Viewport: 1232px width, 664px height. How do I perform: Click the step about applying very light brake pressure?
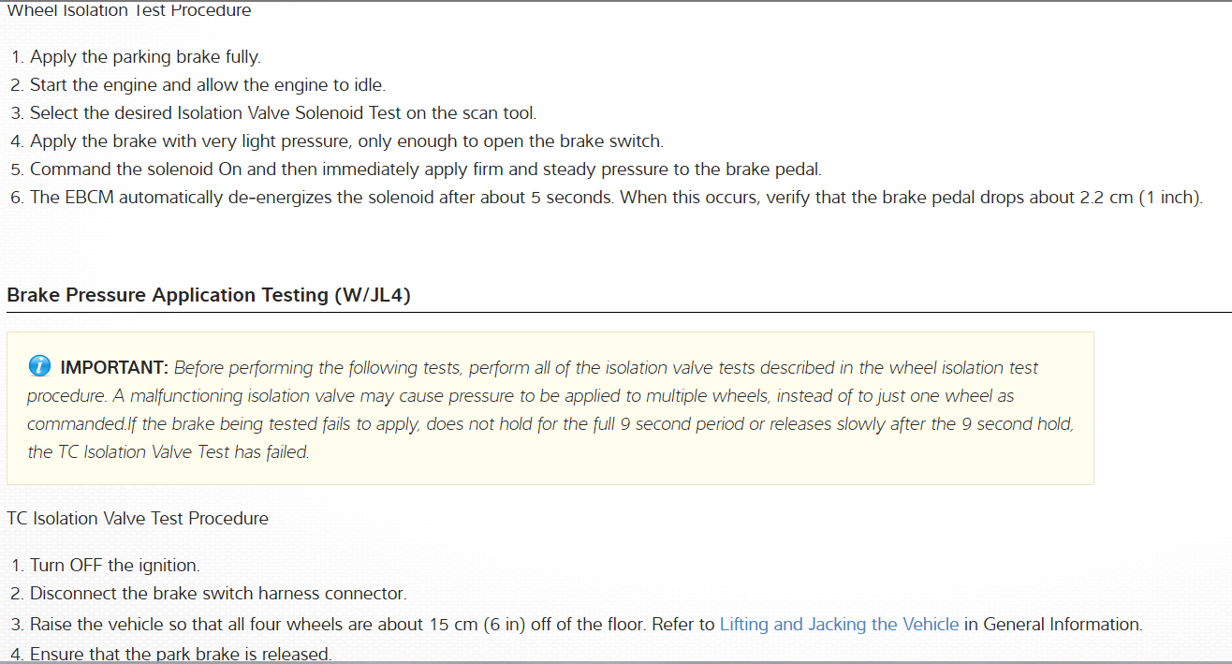(x=346, y=141)
